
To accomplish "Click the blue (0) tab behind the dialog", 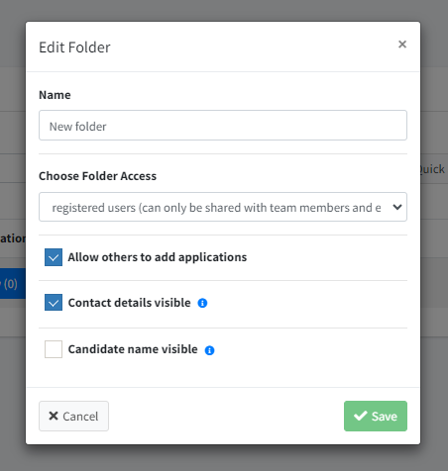I will coord(13,284).
